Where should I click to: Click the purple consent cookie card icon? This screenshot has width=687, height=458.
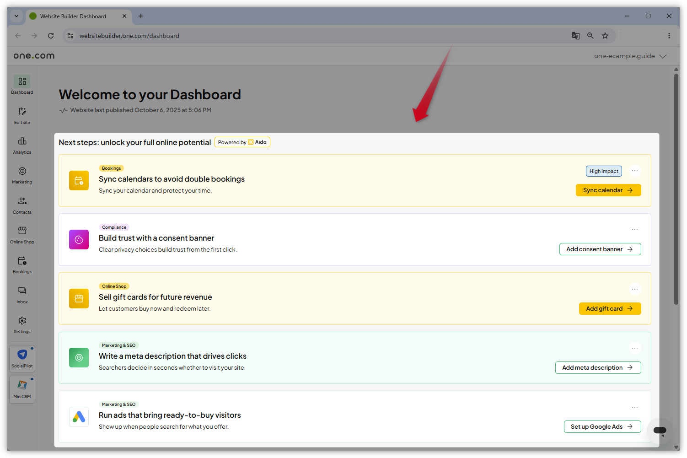79,239
